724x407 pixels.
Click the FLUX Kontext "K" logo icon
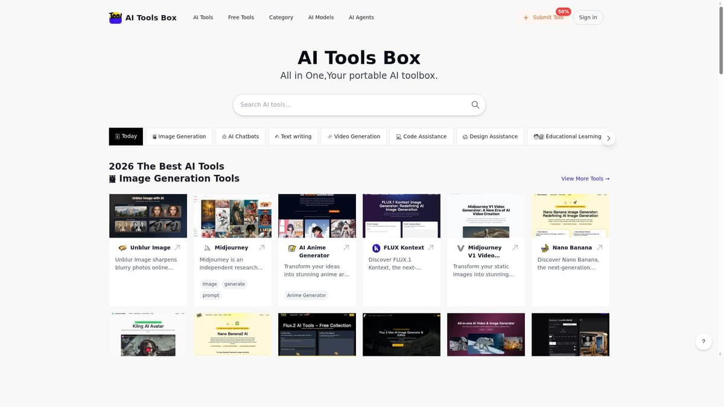click(x=376, y=247)
